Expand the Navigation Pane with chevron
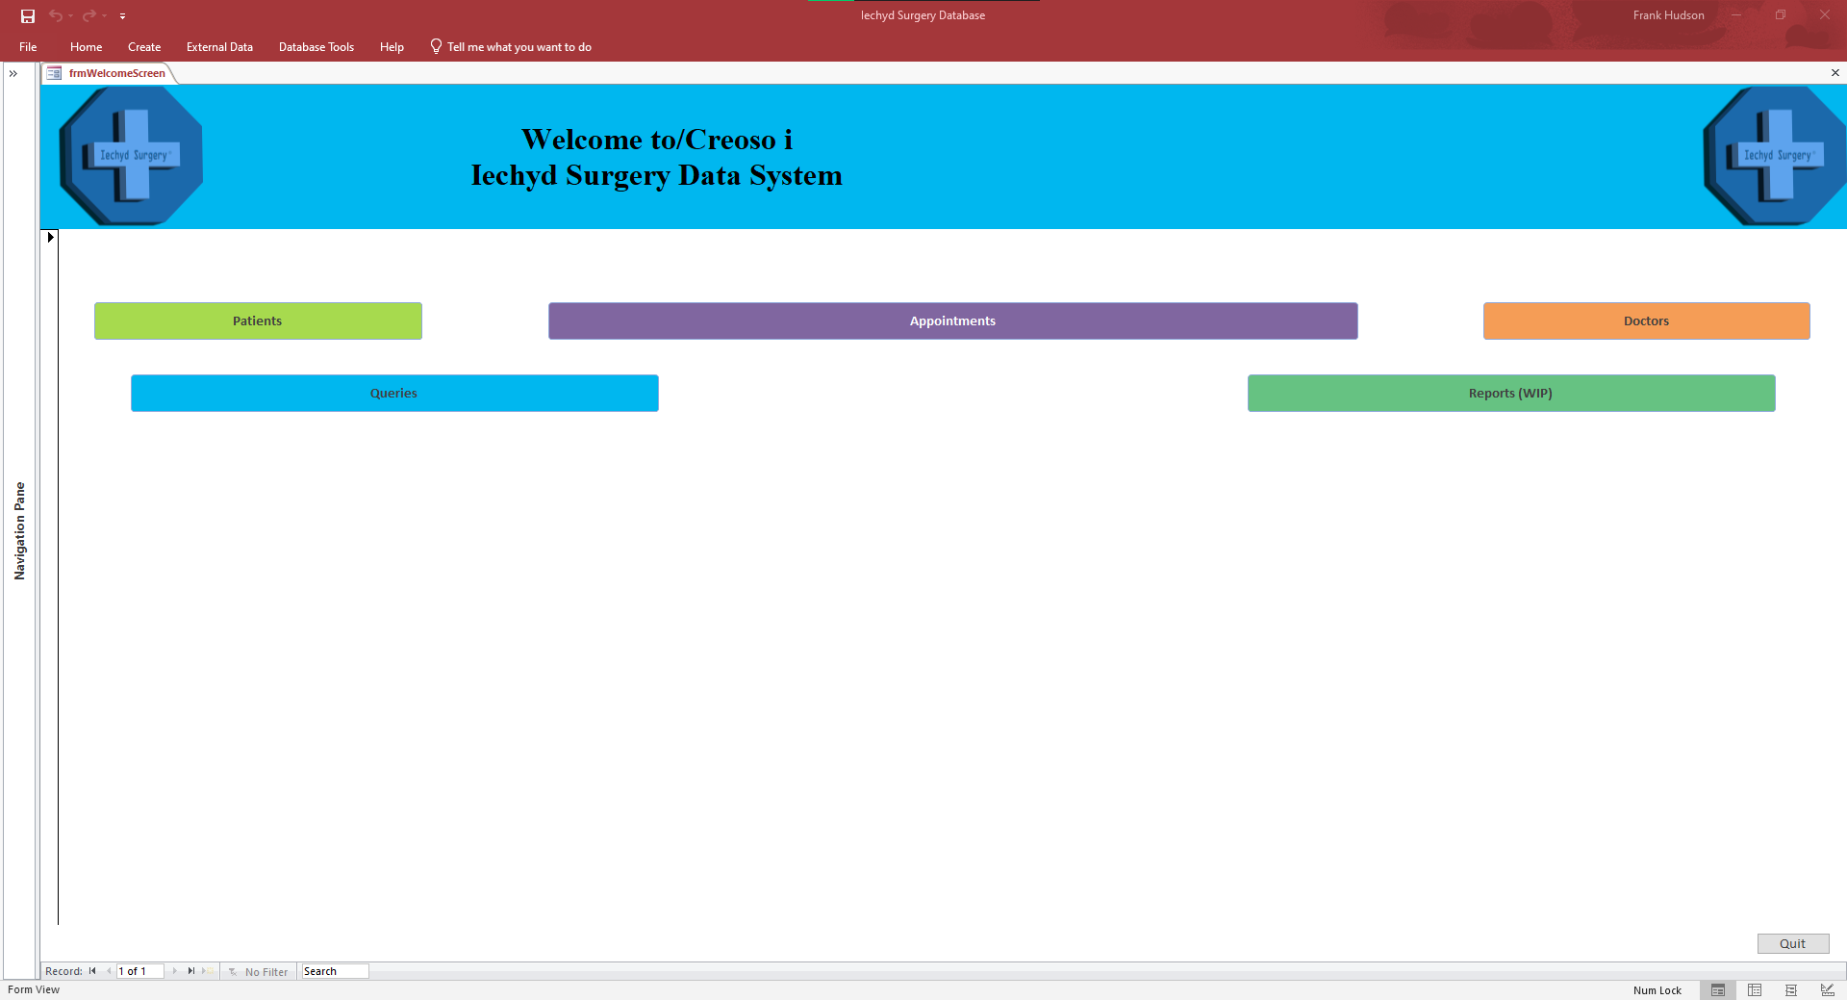This screenshot has height=1000, width=1847. coord(13,73)
